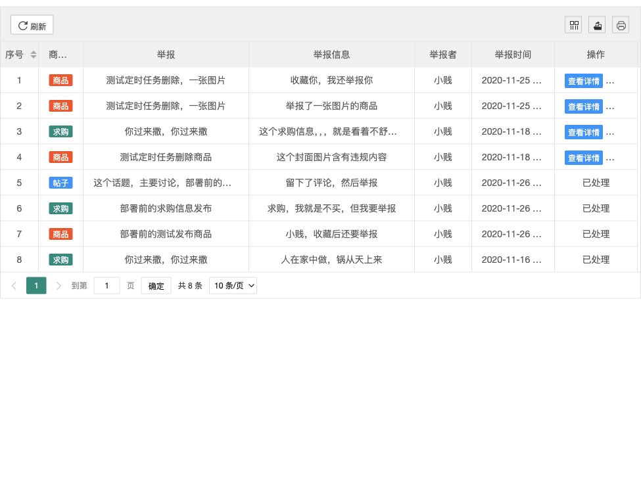Select the 商… type column header
Screen dimensions: 641x504
(60, 55)
